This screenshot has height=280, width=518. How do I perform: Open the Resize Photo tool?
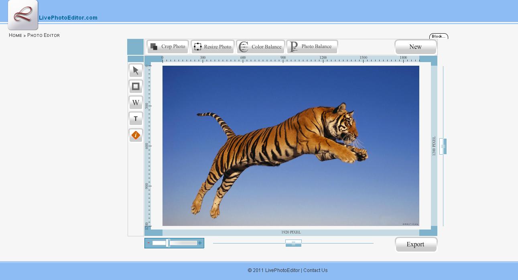[x=217, y=46]
